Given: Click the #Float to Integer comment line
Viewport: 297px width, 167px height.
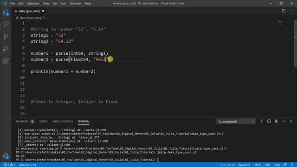Looking at the screenshot, I should coord(74,102).
